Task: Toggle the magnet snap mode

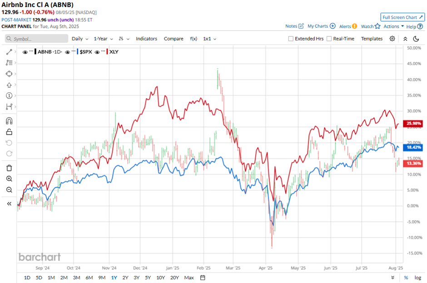Action: pyautogui.click(x=9, y=121)
